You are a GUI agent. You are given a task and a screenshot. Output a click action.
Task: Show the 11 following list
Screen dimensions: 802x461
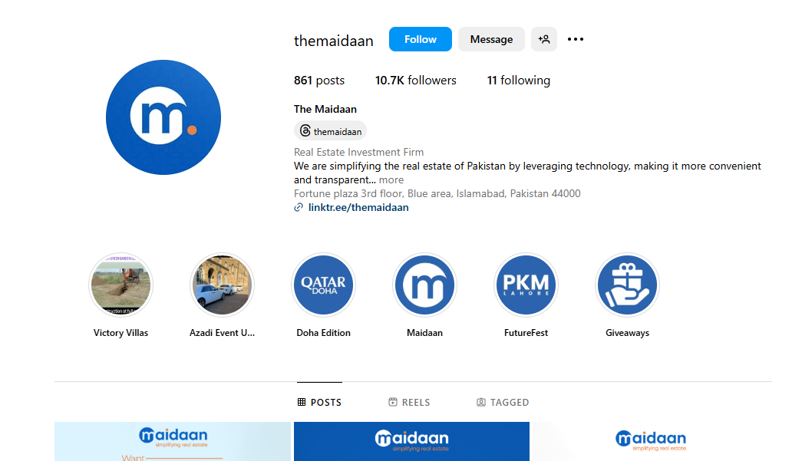pos(518,81)
